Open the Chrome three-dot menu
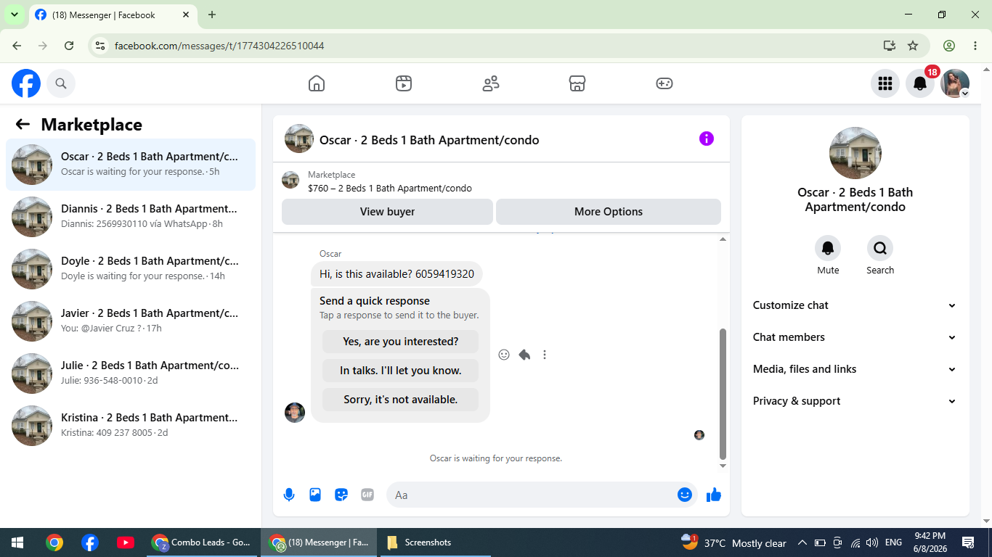 point(975,46)
